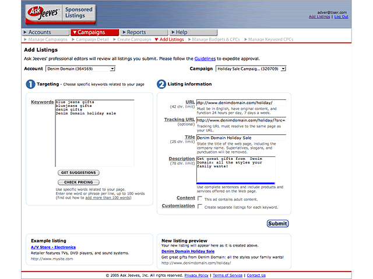
Task: Enable separate listings for each keyword
Action: (x=200, y=206)
